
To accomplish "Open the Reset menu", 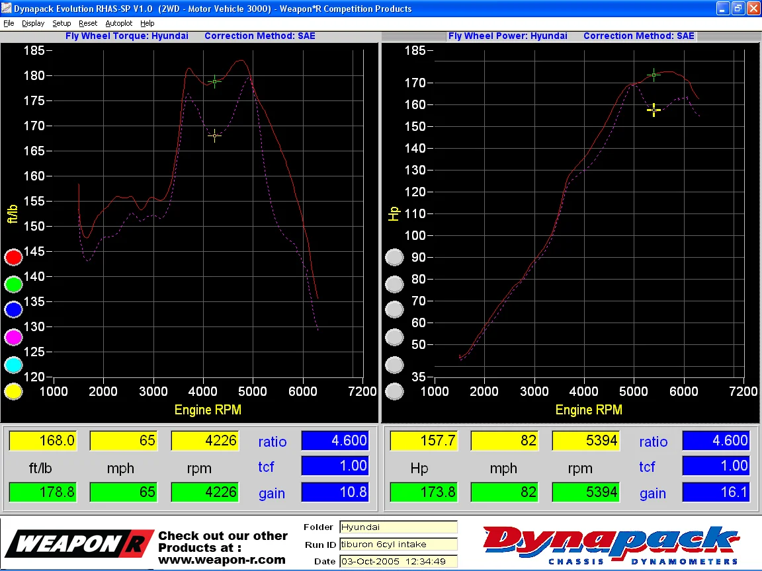I will click(x=88, y=23).
